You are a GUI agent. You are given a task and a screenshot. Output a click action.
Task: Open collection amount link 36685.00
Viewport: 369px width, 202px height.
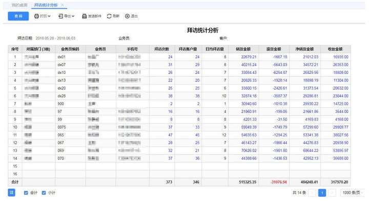click(341, 158)
